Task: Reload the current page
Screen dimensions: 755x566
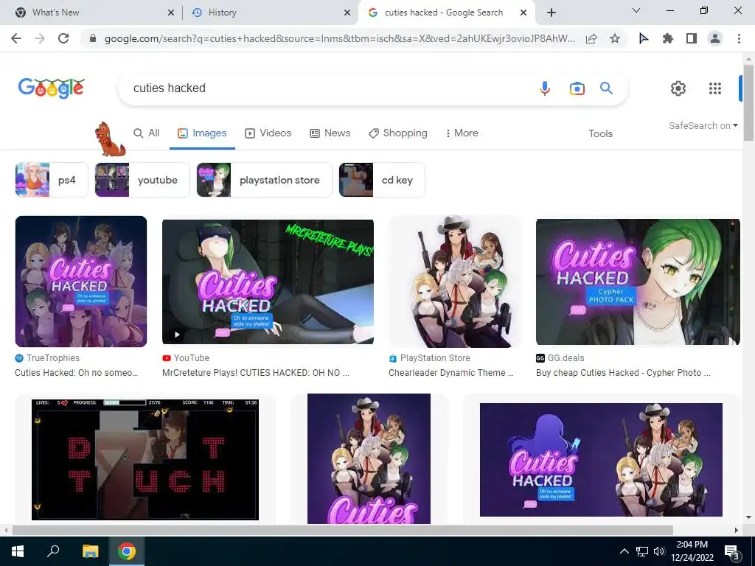Action: [63, 38]
